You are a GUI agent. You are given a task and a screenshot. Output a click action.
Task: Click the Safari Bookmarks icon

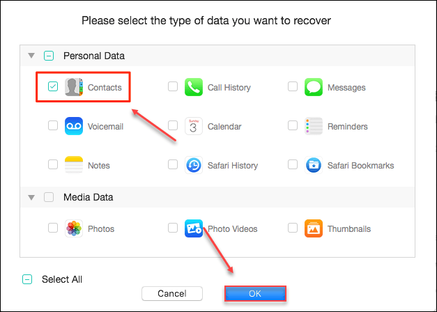pyautogui.click(x=314, y=165)
